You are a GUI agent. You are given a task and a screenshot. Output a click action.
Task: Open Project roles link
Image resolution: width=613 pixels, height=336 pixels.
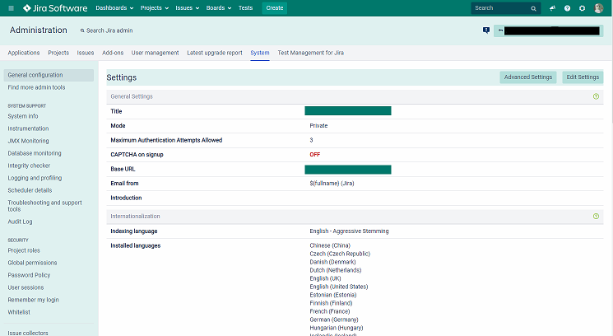[24, 250]
